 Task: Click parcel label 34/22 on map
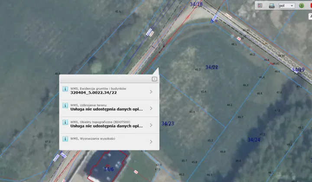[212, 67]
